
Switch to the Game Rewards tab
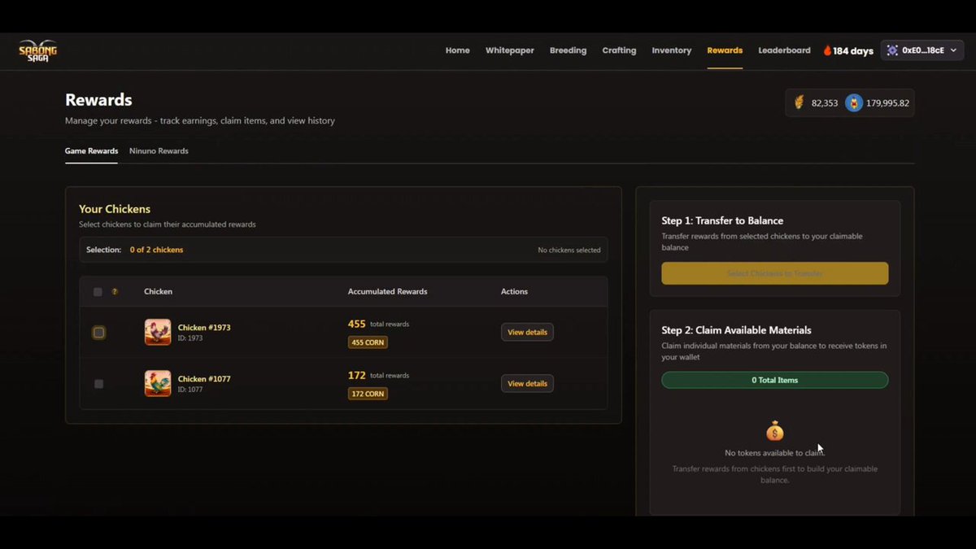coord(91,151)
